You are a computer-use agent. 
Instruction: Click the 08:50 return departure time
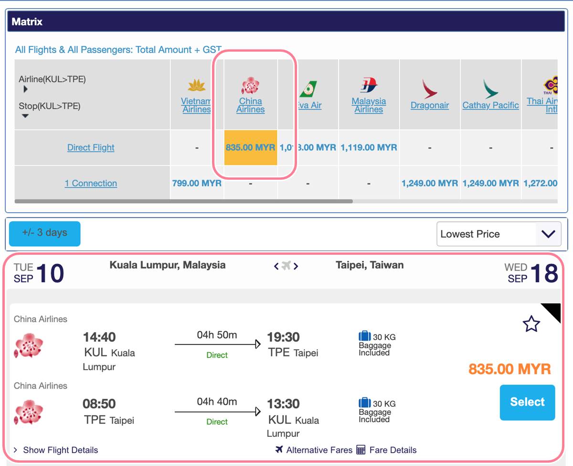99,403
